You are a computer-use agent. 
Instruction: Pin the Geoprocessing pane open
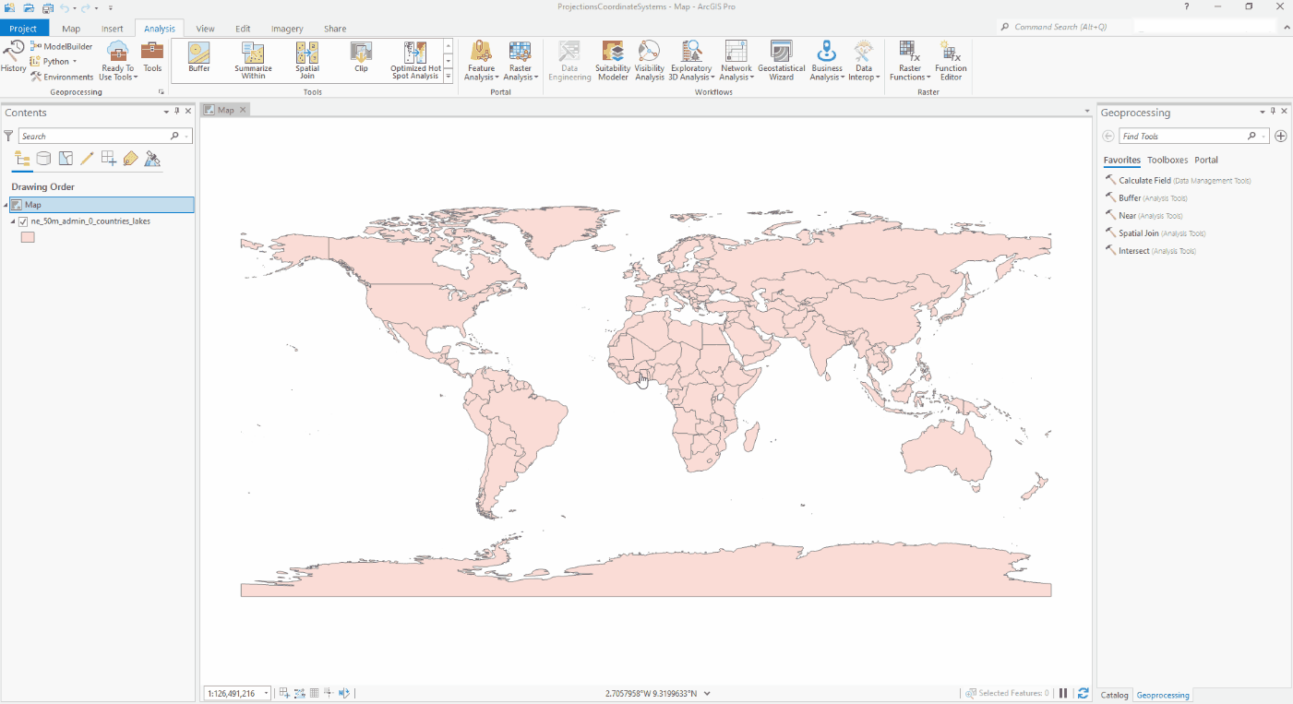[1273, 112]
